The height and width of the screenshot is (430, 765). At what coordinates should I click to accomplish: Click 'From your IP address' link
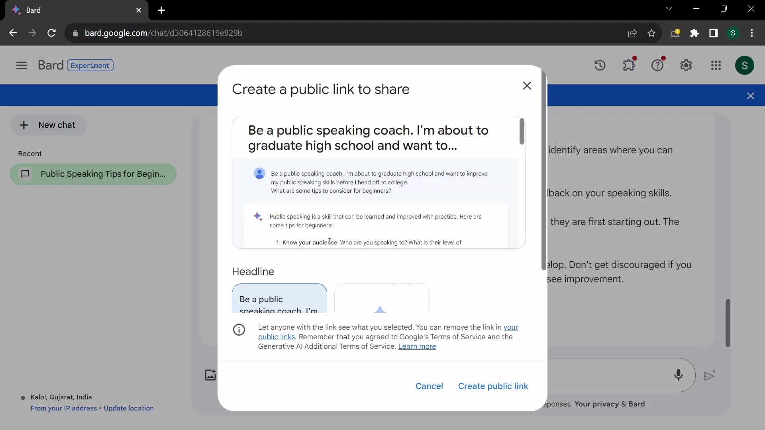63,408
